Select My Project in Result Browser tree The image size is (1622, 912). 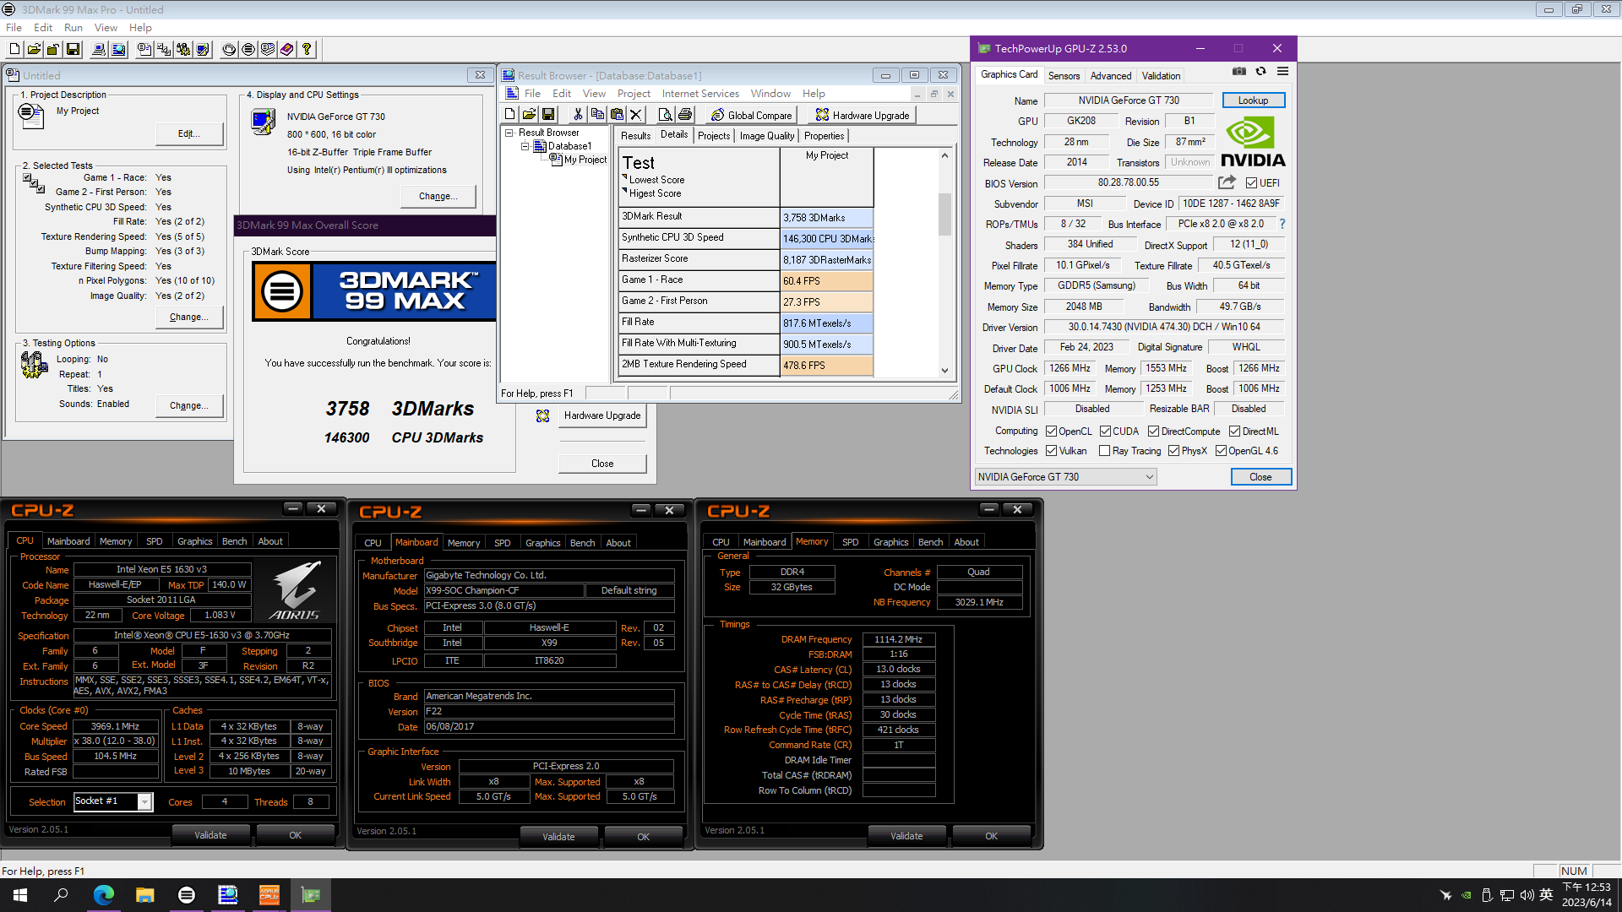(585, 160)
